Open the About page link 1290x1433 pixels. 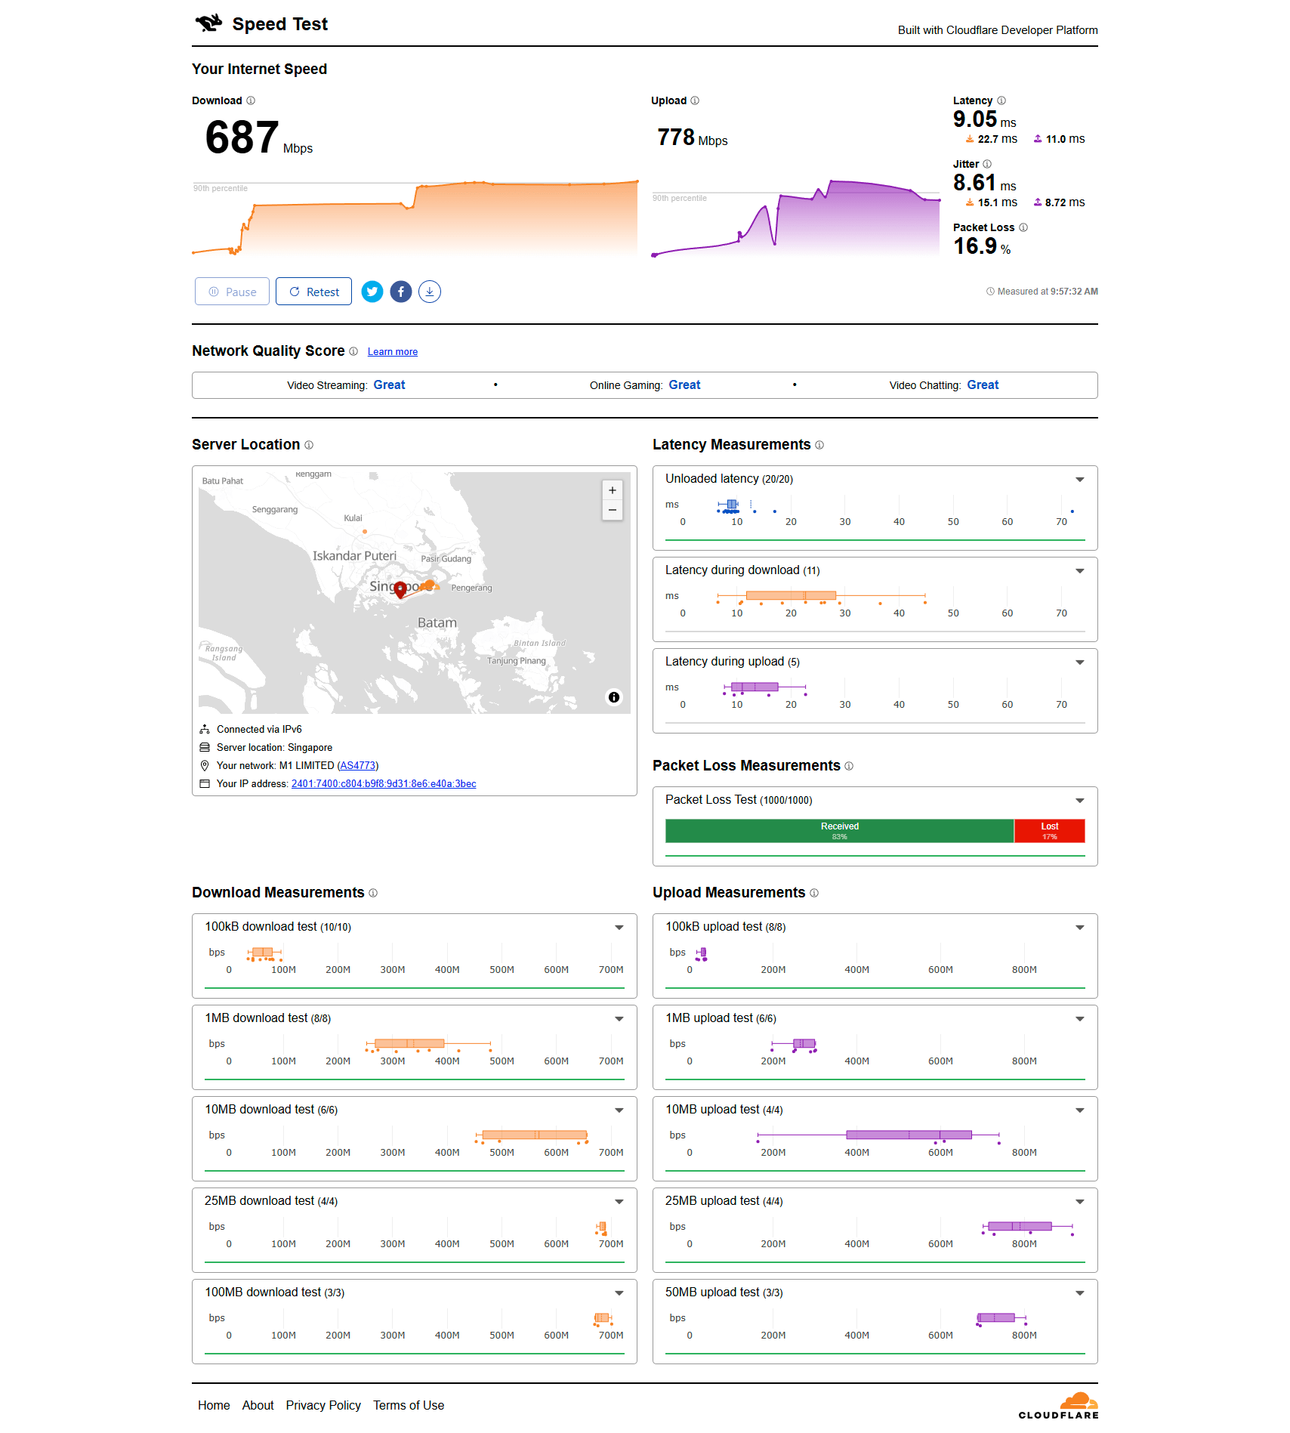coord(258,1405)
